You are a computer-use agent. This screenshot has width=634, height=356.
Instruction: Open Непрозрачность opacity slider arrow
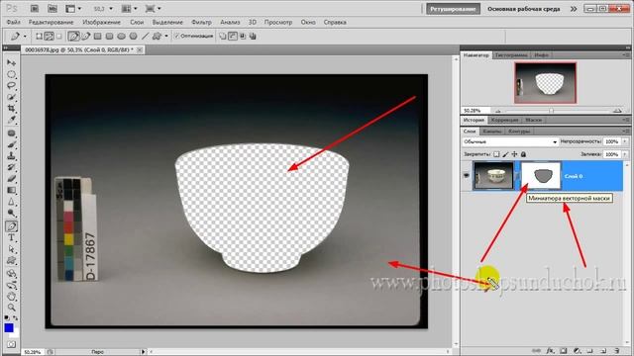[625, 141]
